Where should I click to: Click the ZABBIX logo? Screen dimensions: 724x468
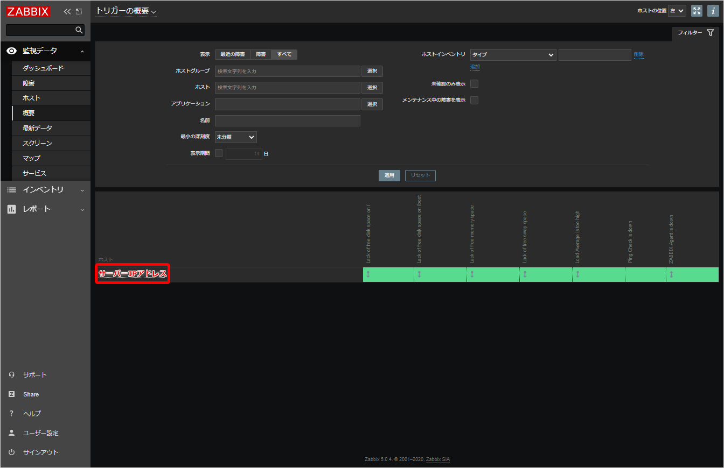point(28,11)
